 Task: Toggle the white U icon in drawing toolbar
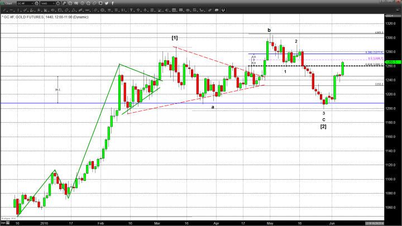click(222, 10)
